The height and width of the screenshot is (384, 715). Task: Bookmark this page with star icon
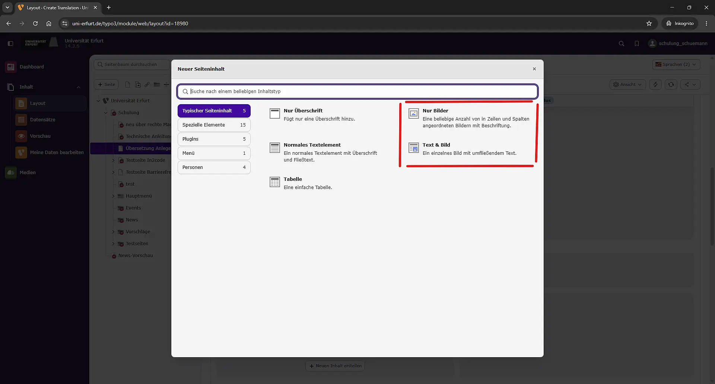[x=649, y=23]
